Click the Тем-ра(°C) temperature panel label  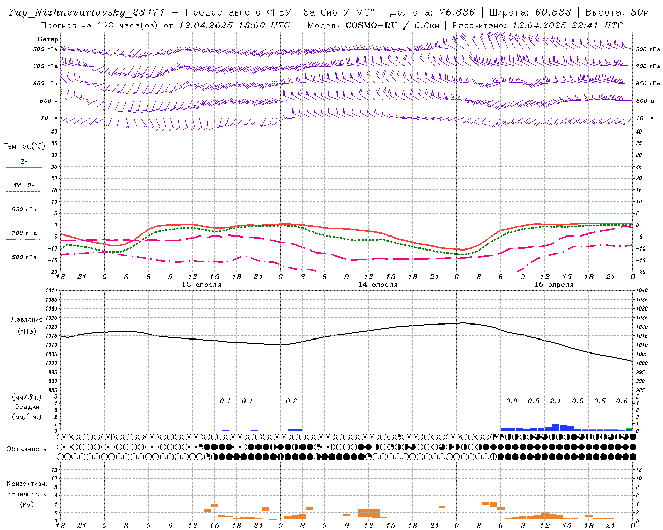point(24,146)
